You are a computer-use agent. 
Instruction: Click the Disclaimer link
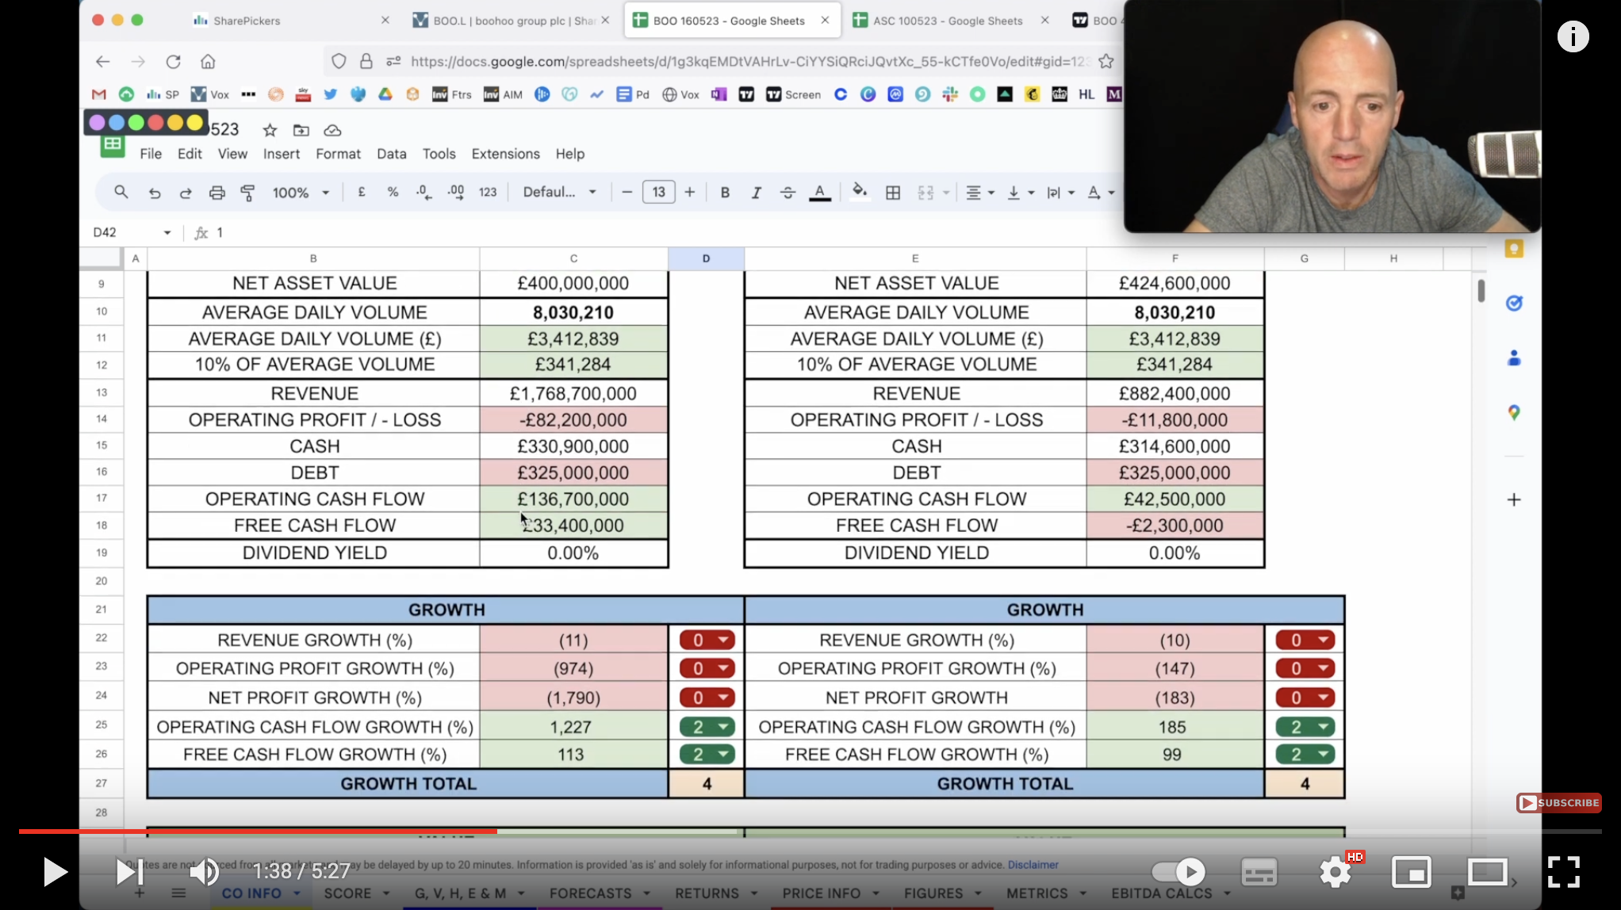pyautogui.click(x=1033, y=865)
